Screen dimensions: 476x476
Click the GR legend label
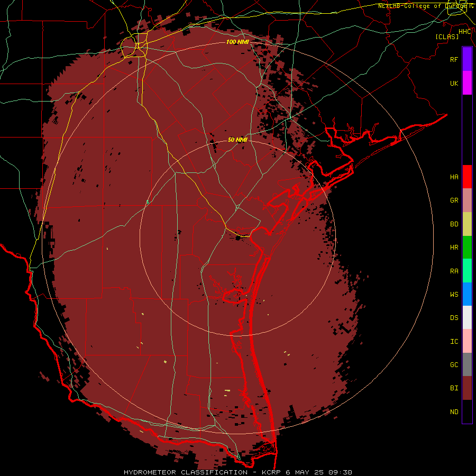[454, 200]
